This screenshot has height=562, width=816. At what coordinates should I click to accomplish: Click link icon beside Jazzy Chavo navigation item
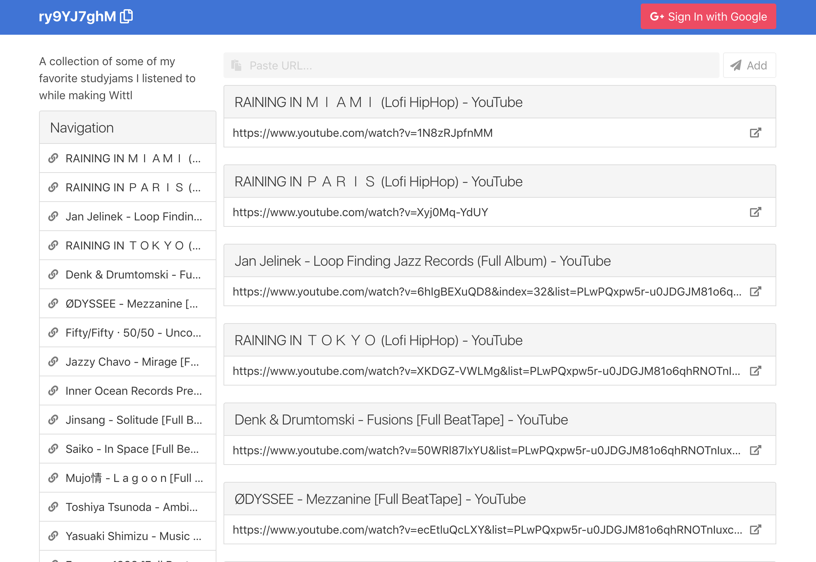(x=53, y=361)
